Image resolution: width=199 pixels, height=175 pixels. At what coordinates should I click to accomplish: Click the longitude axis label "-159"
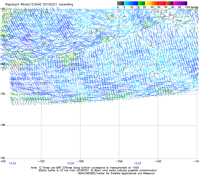coord(80,161)
